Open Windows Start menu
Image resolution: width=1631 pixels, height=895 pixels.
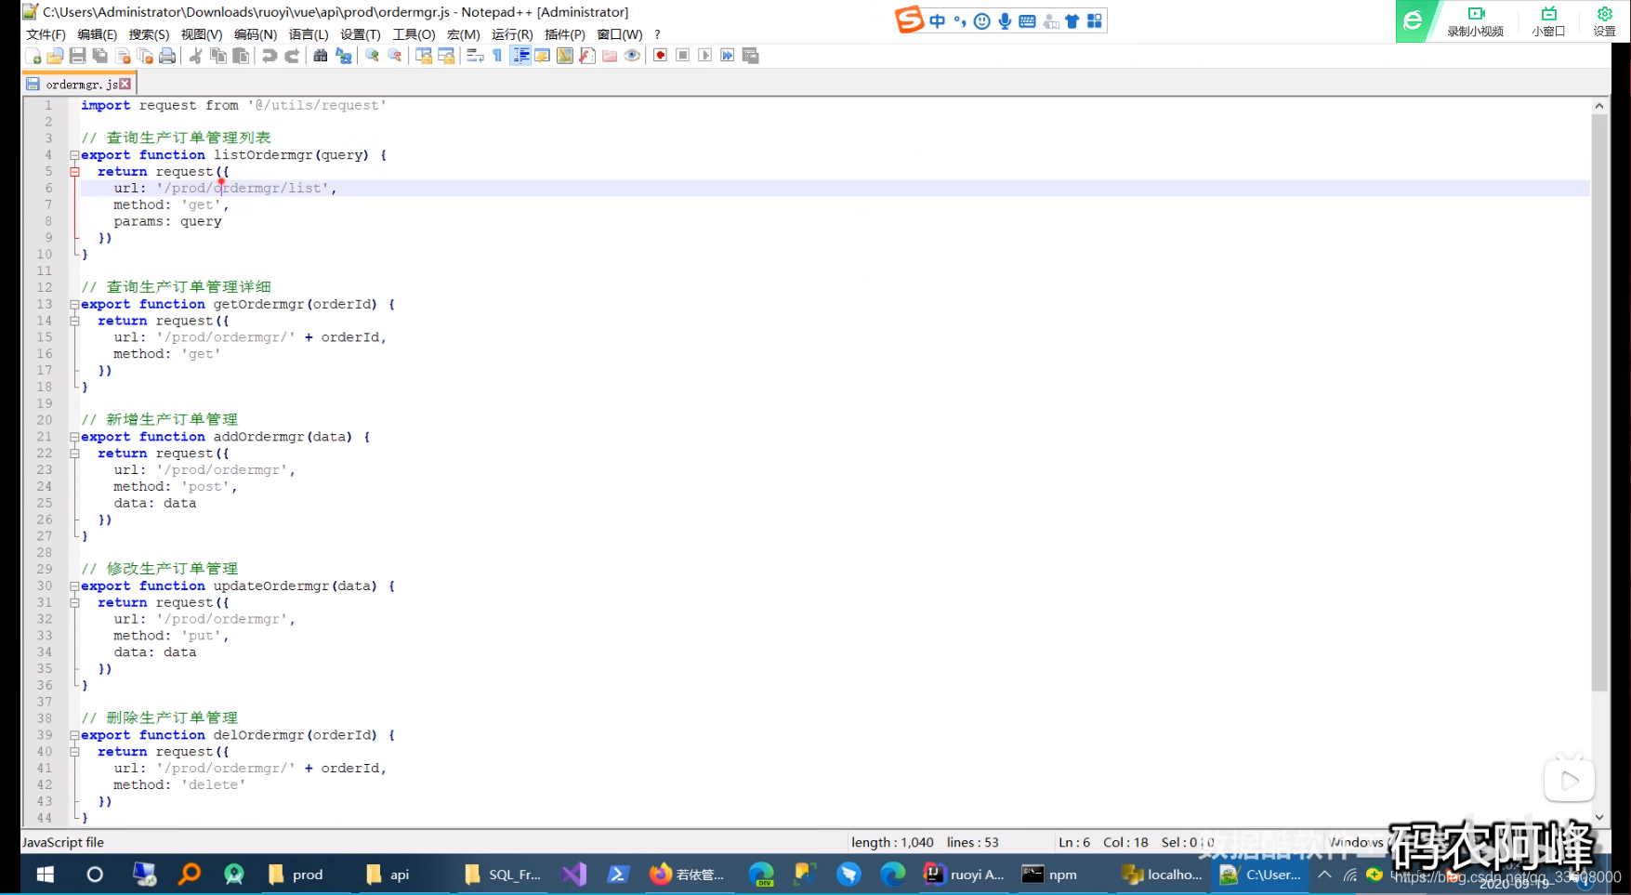45,875
